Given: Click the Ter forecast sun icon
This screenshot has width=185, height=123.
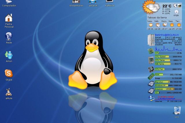Looking at the screenshot, I should (x=179, y=25).
